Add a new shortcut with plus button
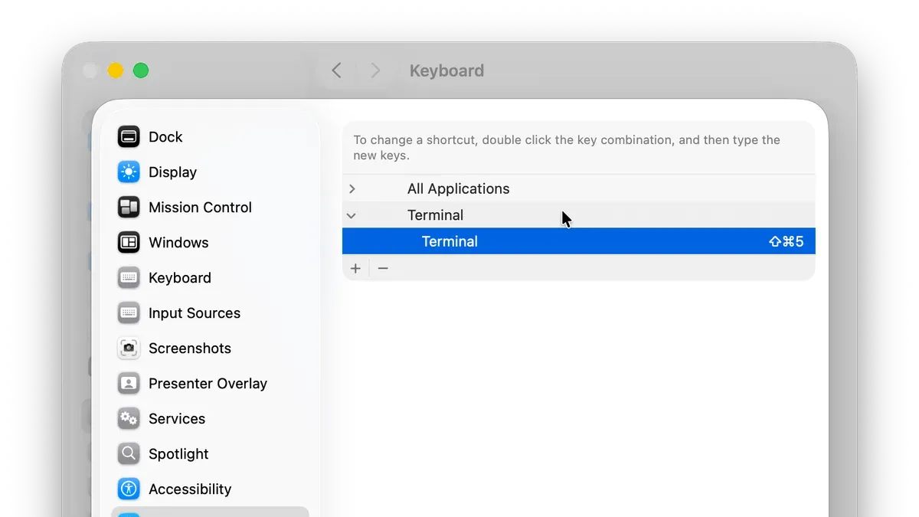The image size is (919, 517). 355,269
